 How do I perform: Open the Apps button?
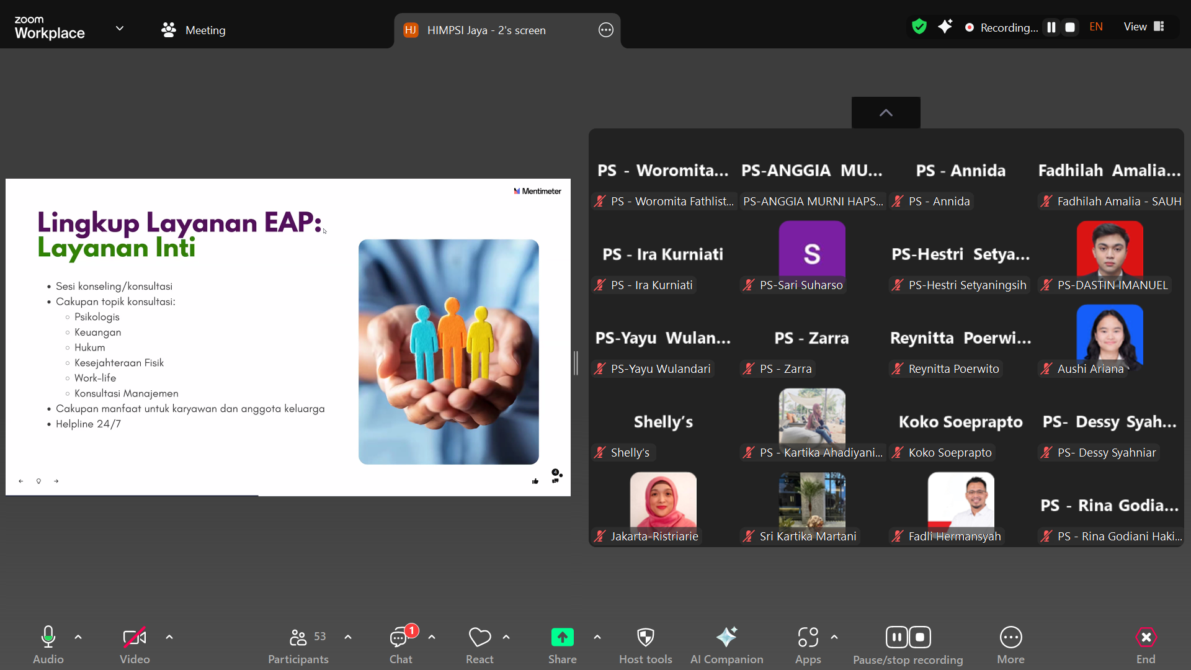coord(808,645)
